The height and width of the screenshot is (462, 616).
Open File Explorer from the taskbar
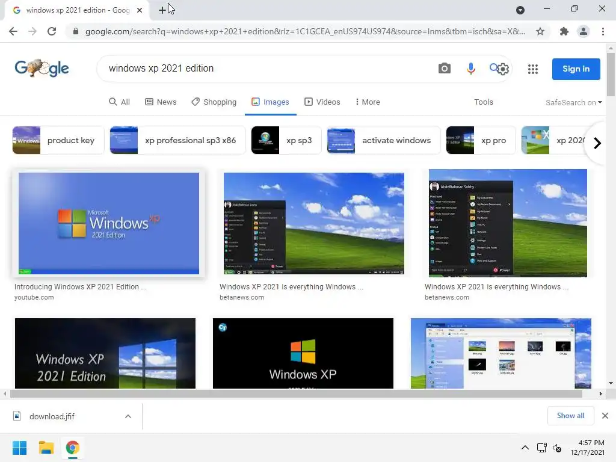click(x=46, y=448)
